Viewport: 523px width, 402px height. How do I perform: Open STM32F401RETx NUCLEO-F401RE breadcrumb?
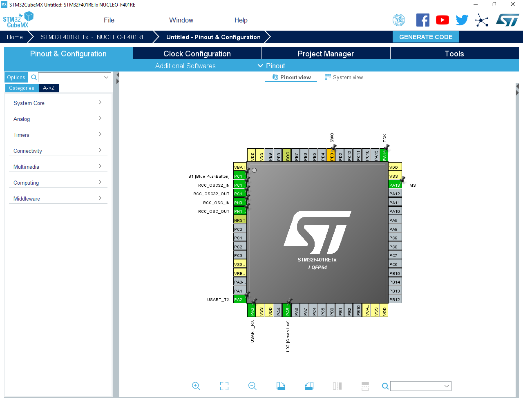coord(93,37)
